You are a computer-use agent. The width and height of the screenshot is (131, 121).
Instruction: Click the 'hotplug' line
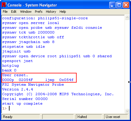coord(10,66)
